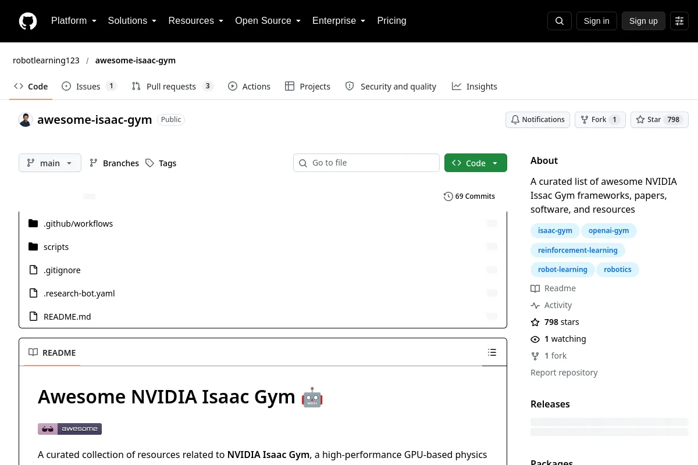Image resolution: width=698 pixels, height=465 pixels.
Task: Expand the Enterprise menu
Action: pyautogui.click(x=339, y=21)
